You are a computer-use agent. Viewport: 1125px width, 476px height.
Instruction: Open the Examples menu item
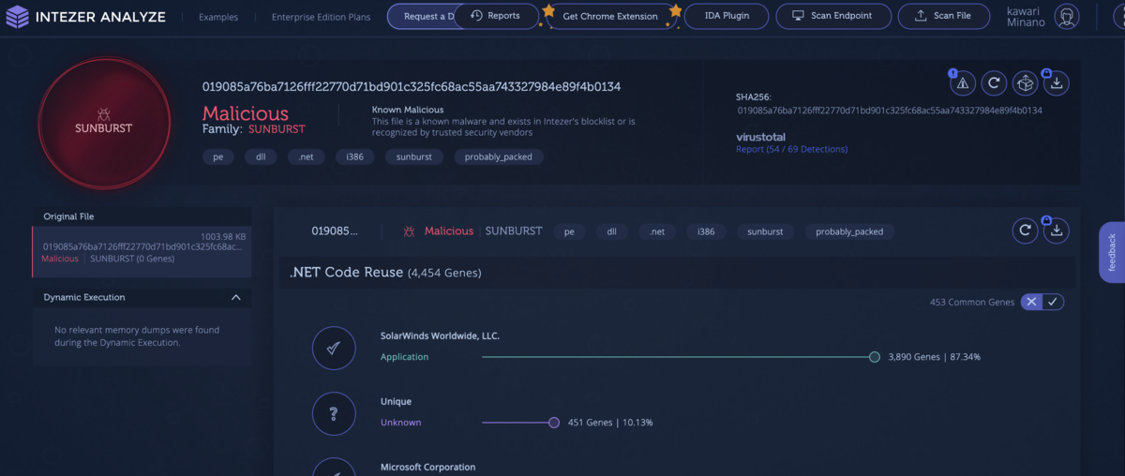tap(218, 17)
